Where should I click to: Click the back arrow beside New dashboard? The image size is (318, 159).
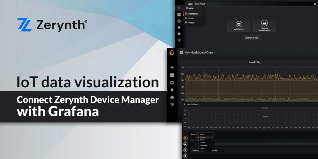[185, 104]
